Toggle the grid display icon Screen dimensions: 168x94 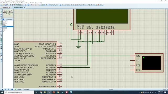point(44,5)
